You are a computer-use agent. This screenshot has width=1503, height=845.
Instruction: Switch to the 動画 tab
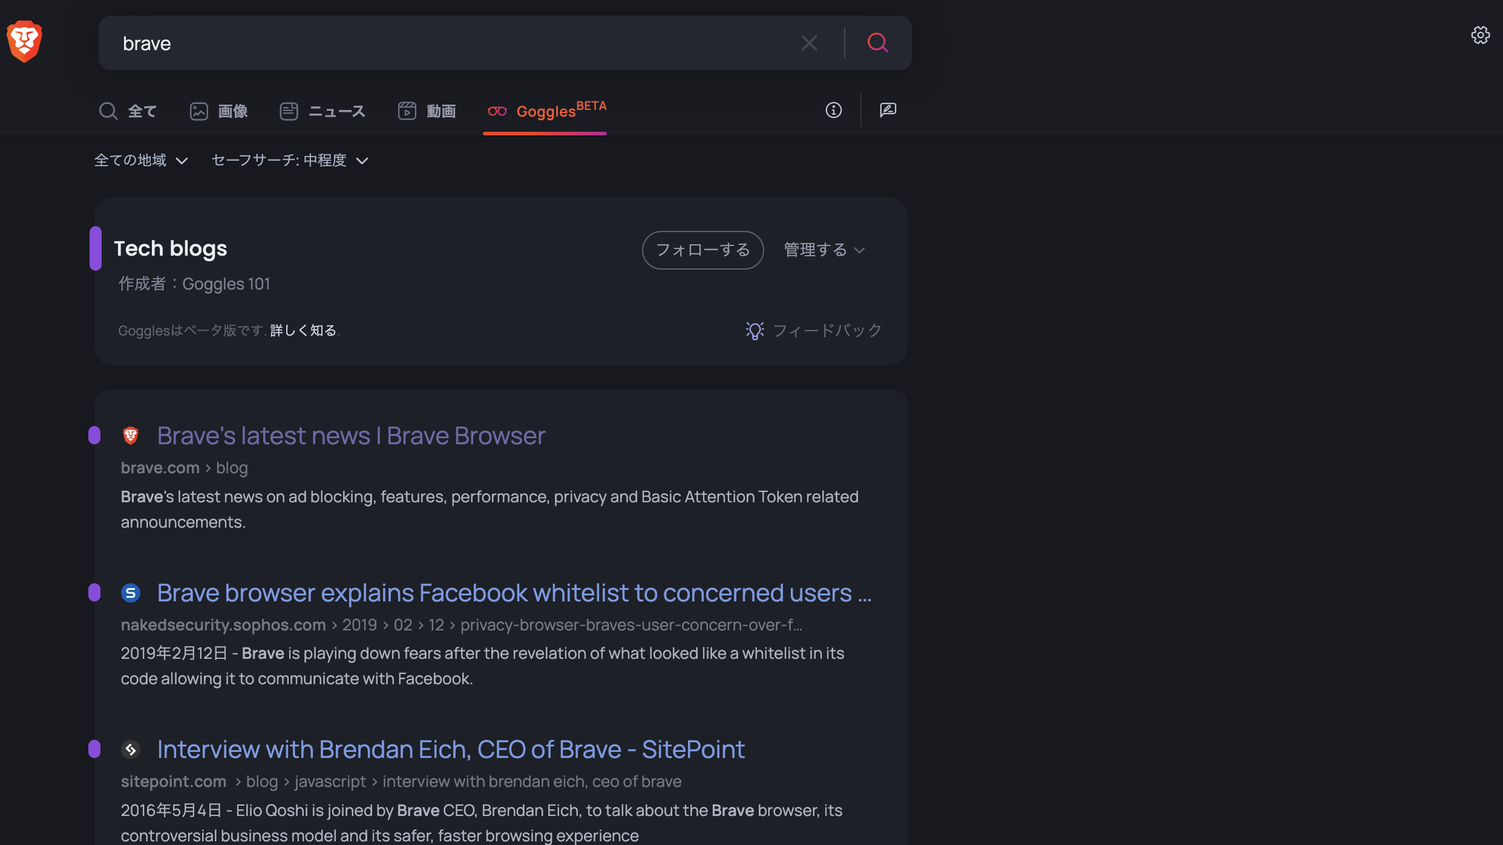[427, 111]
